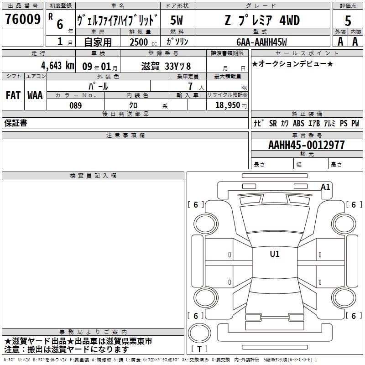Select the mileage value 4,643 km
Viewport: 365px width, 365px height.
[x=57, y=66]
